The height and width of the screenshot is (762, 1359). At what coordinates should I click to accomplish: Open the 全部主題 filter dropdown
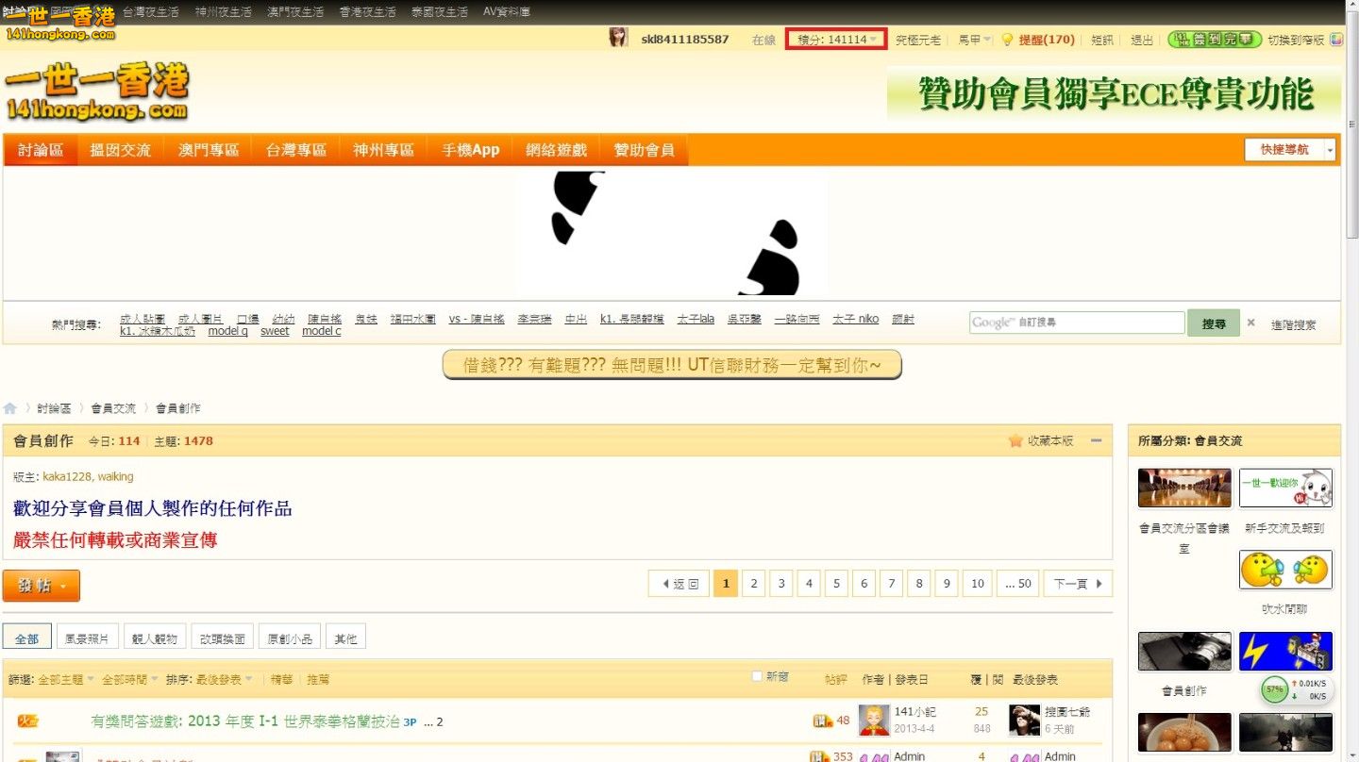pos(66,679)
